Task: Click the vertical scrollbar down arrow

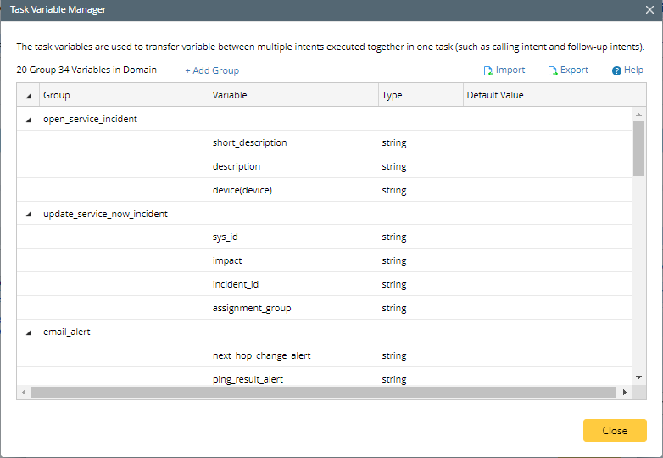Action: pyautogui.click(x=638, y=377)
